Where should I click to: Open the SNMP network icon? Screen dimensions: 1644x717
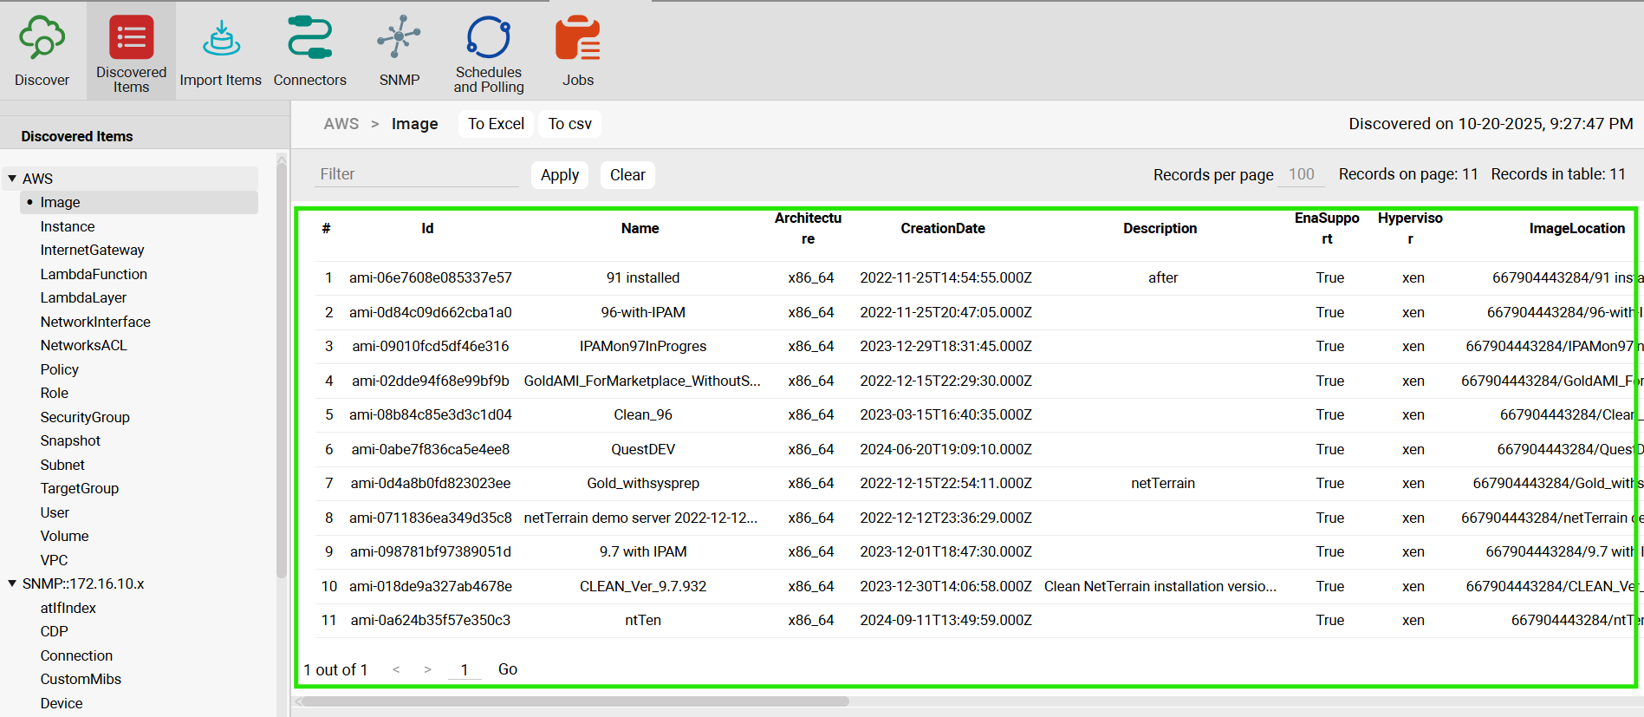[399, 38]
